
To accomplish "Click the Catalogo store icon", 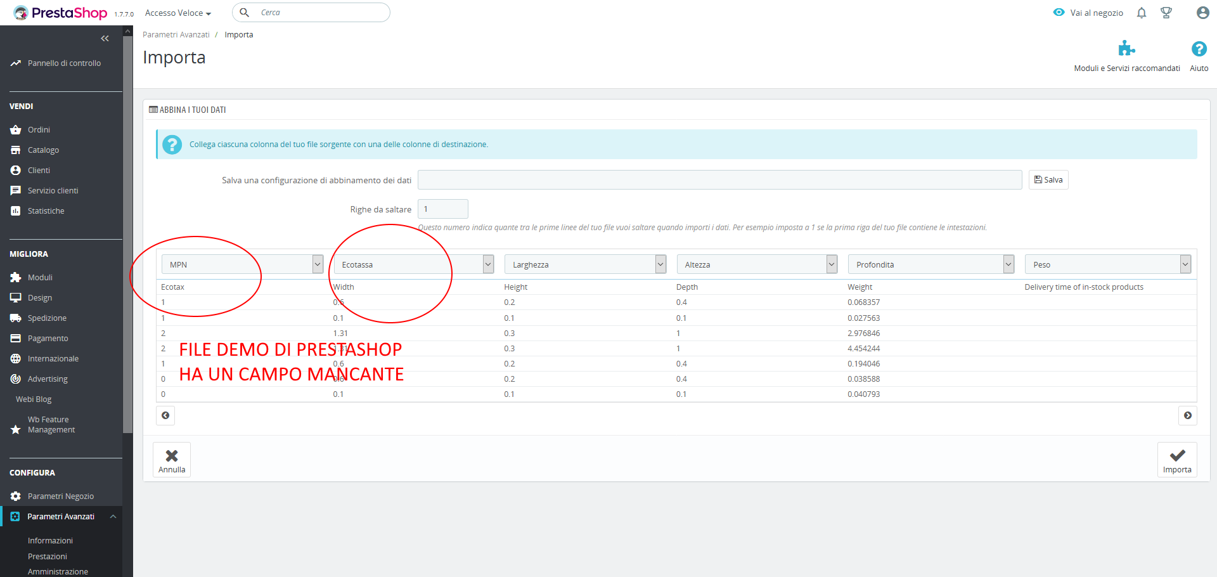I will coord(16,150).
